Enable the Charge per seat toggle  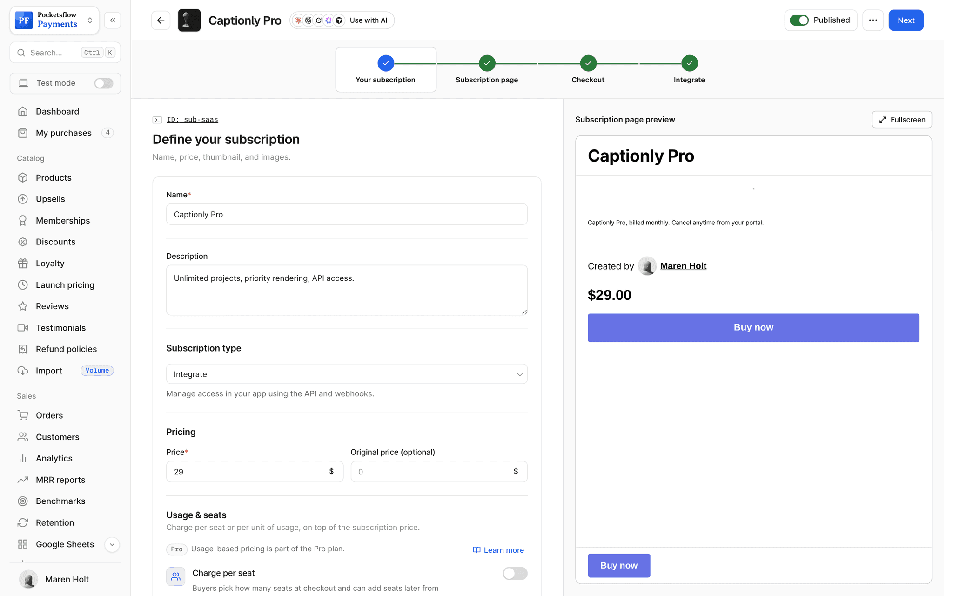tap(515, 573)
